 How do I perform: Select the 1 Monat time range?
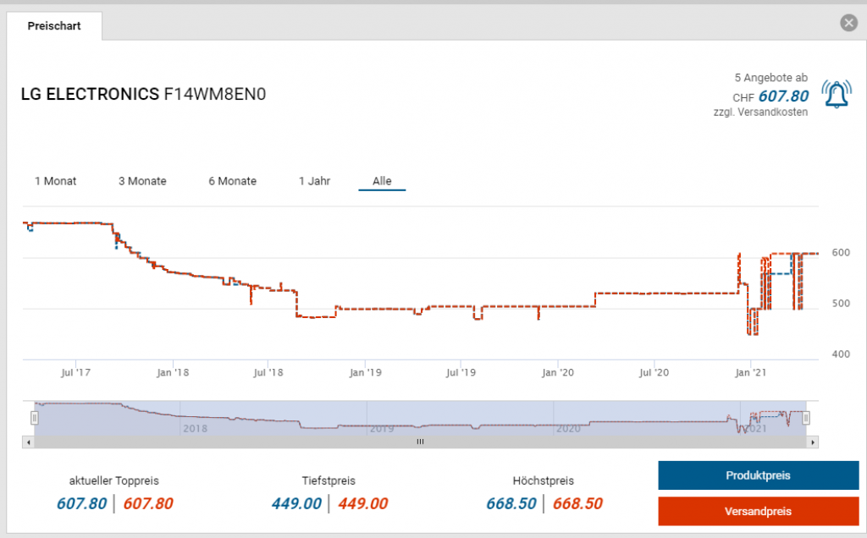click(56, 181)
